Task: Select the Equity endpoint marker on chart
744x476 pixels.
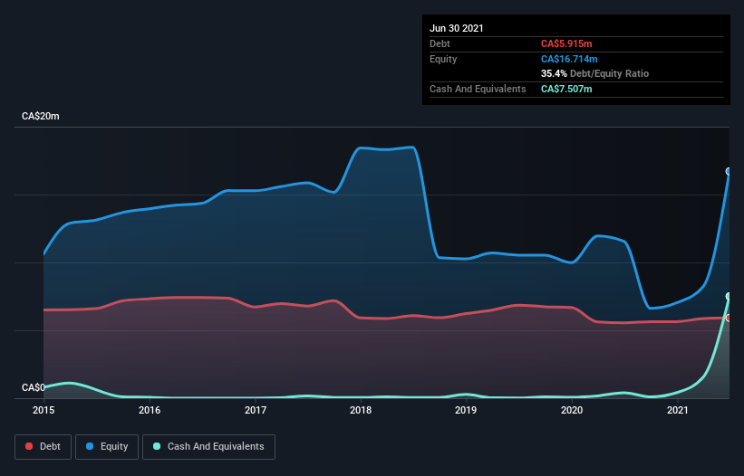Action: (x=729, y=171)
